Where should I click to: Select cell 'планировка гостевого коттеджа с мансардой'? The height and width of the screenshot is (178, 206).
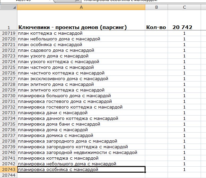tap(81, 107)
